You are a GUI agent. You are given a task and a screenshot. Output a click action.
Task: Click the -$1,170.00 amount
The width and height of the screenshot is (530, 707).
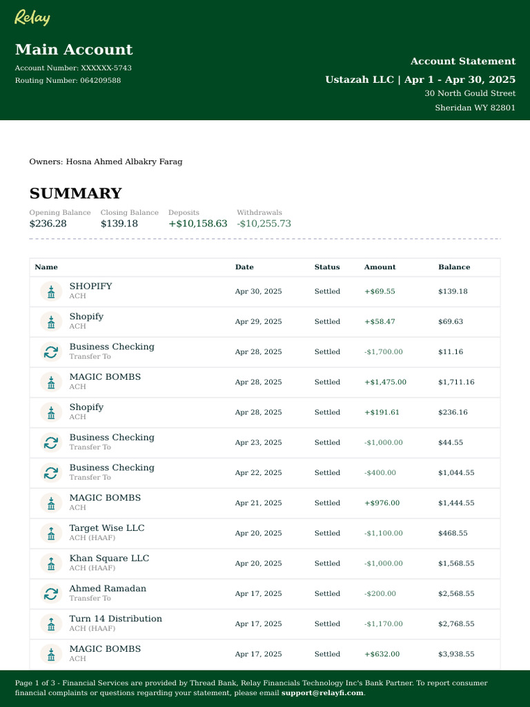tap(384, 624)
